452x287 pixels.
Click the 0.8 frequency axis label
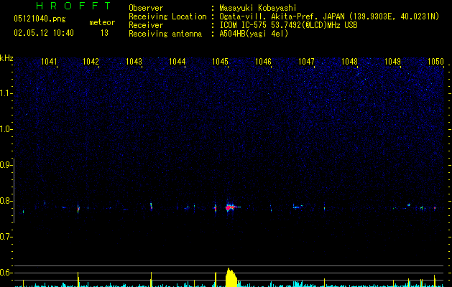tap(6, 201)
